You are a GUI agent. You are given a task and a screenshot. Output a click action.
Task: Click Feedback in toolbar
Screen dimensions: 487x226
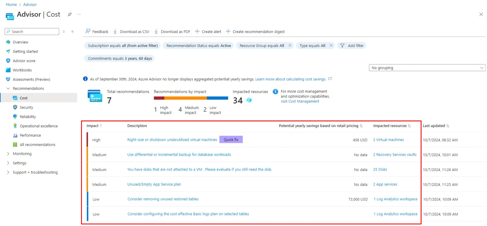pyautogui.click(x=97, y=31)
